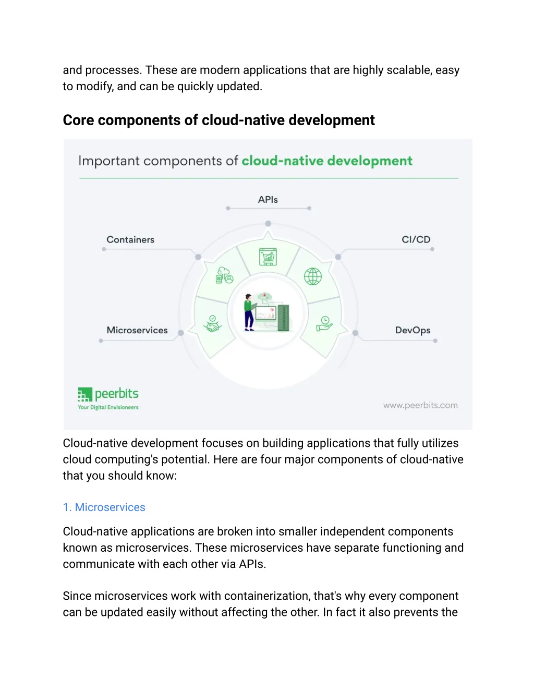
Task: Click 'Important components of' image title text
Action: pos(158,161)
